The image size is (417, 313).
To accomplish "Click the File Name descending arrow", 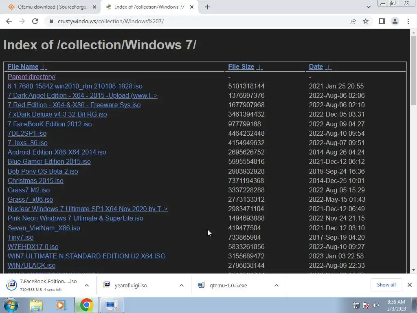I will pyautogui.click(x=44, y=67).
